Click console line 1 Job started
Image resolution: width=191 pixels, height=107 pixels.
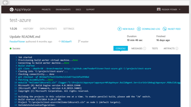point(25,57)
